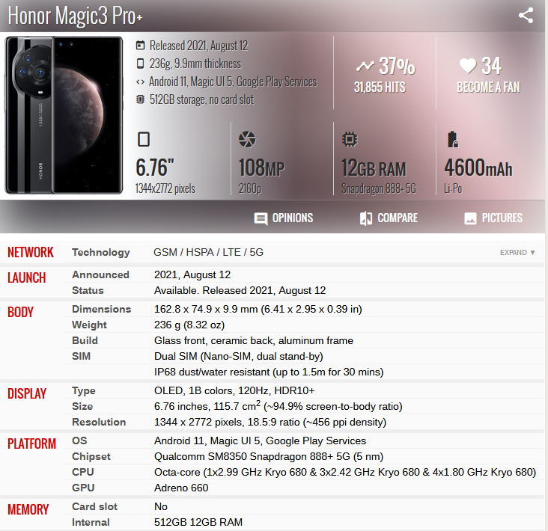
Task: Click the Resolution spec label
Action: pyautogui.click(x=99, y=422)
